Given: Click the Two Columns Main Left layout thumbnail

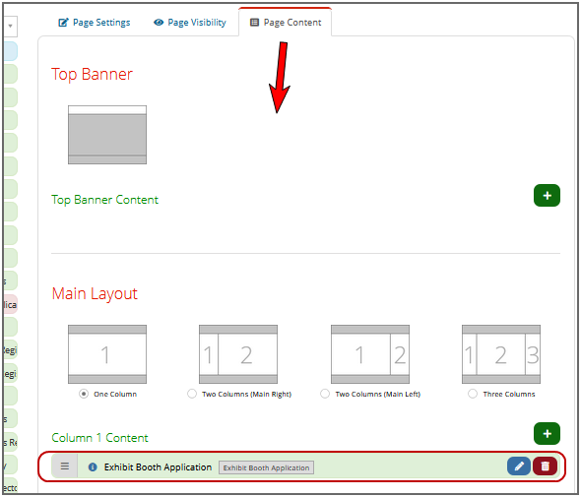Looking at the screenshot, I should click(370, 354).
